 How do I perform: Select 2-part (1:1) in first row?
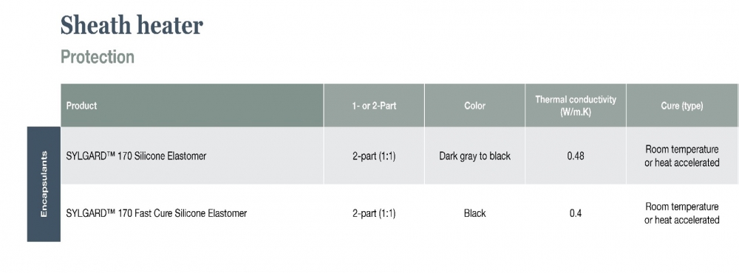(x=374, y=156)
